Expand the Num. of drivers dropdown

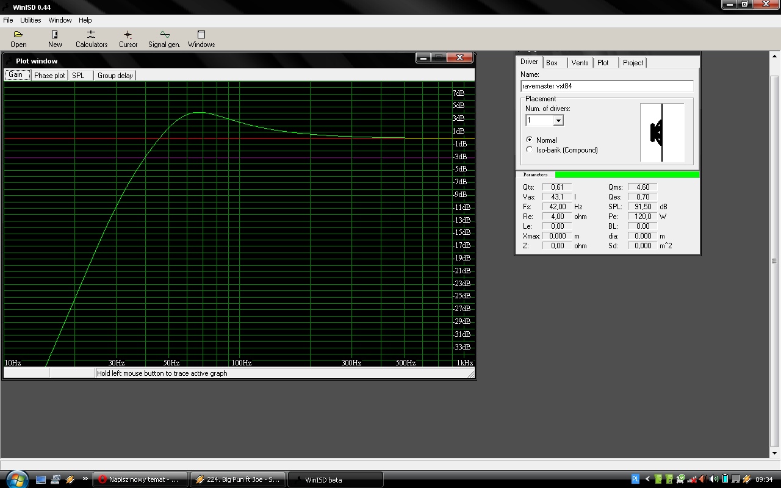tap(558, 121)
